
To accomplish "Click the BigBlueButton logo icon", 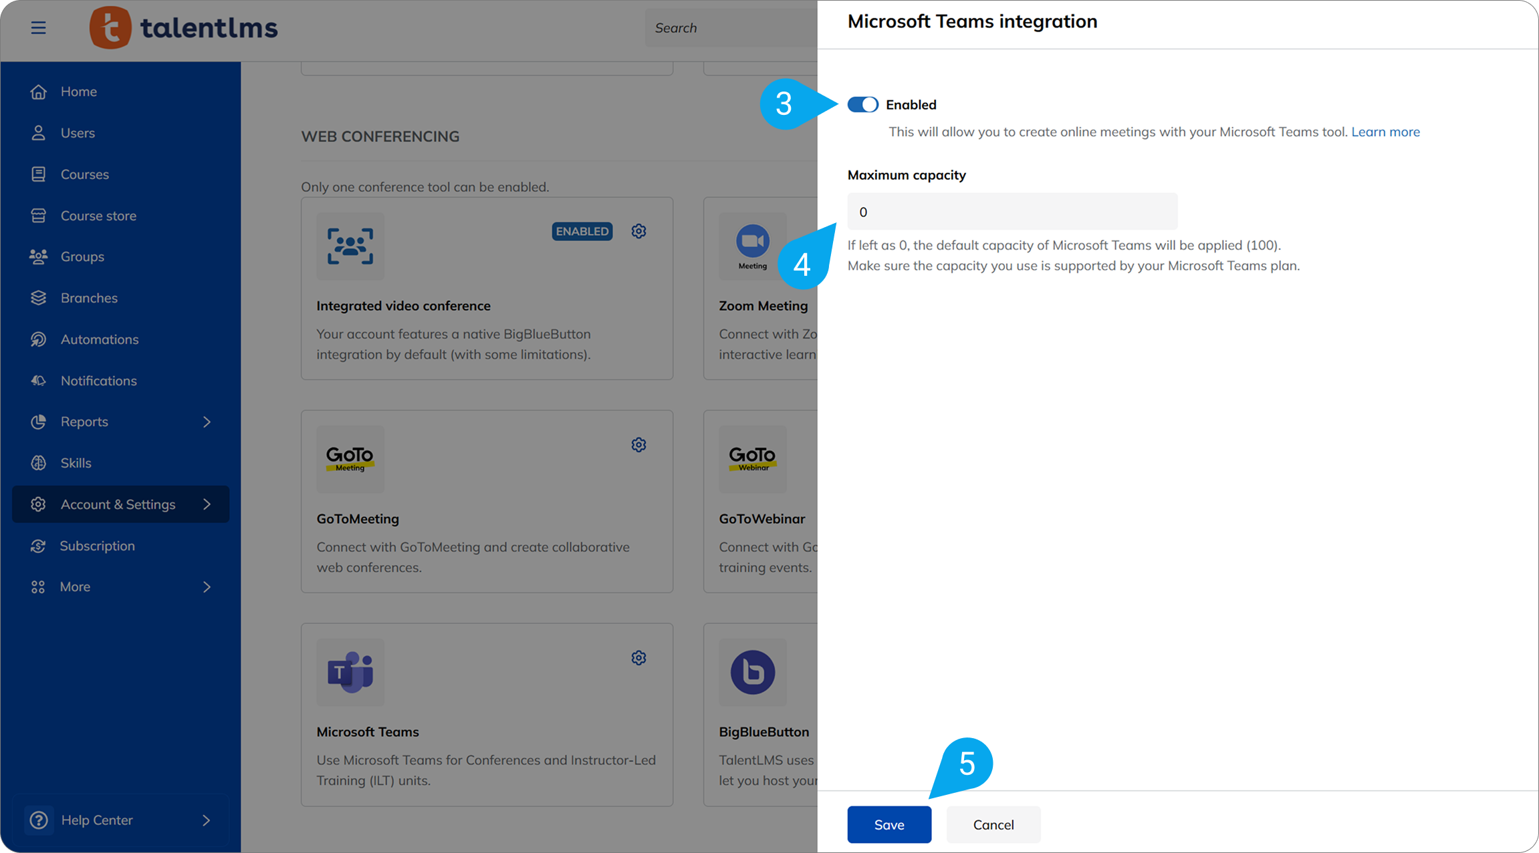I will pyautogui.click(x=753, y=672).
